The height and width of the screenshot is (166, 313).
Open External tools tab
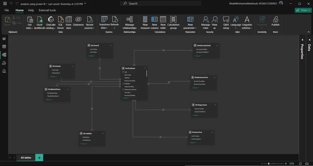[x=47, y=10]
